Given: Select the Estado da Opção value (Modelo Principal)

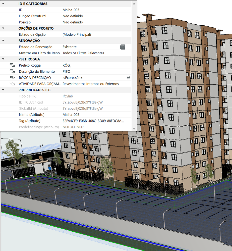Looking at the screenshot, I should pyautogui.click(x=77, y=35).
